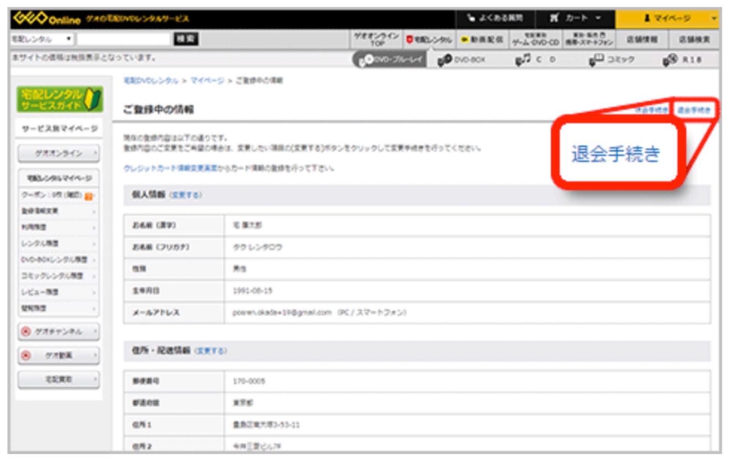Click the サービス別マイページ sidebar heading
The image size is (731, 460).
click(x=60, y=128)
